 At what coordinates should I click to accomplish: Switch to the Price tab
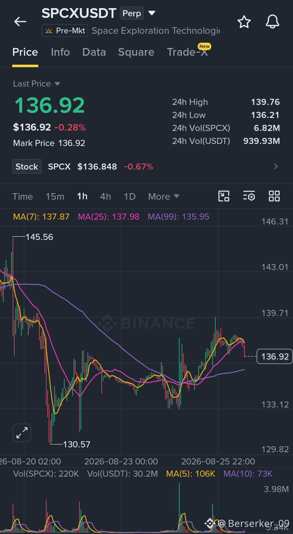coord(25,52)
